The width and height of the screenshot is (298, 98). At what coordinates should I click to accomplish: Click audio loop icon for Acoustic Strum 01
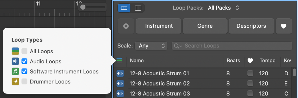(120, 73)
